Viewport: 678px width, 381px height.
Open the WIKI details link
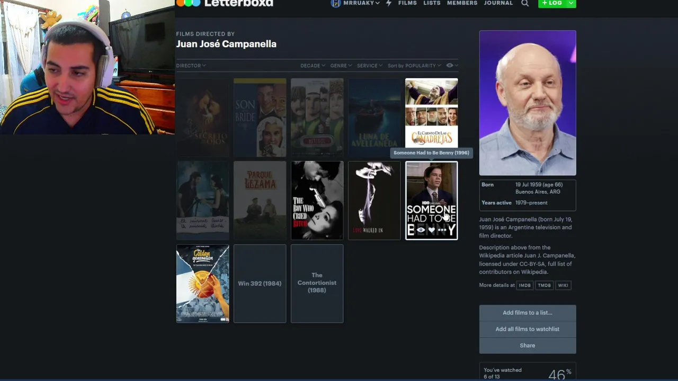[x=563, y=285]
